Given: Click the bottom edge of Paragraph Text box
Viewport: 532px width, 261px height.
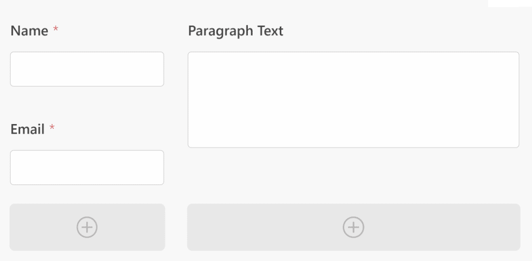Looking at the screenshot, I should 353,147.
